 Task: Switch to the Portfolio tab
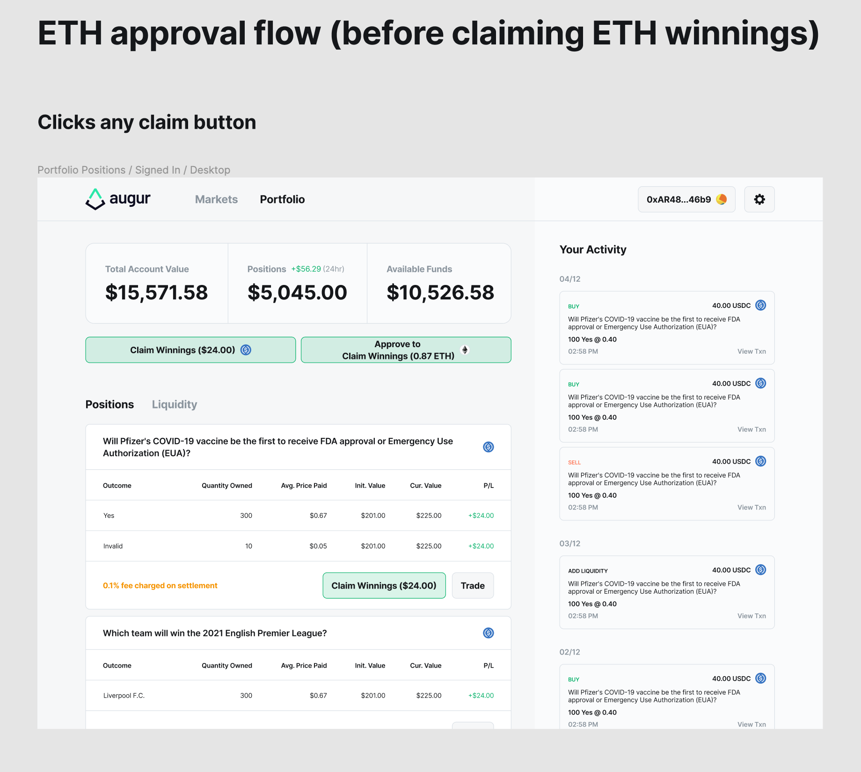coord(282,199)
